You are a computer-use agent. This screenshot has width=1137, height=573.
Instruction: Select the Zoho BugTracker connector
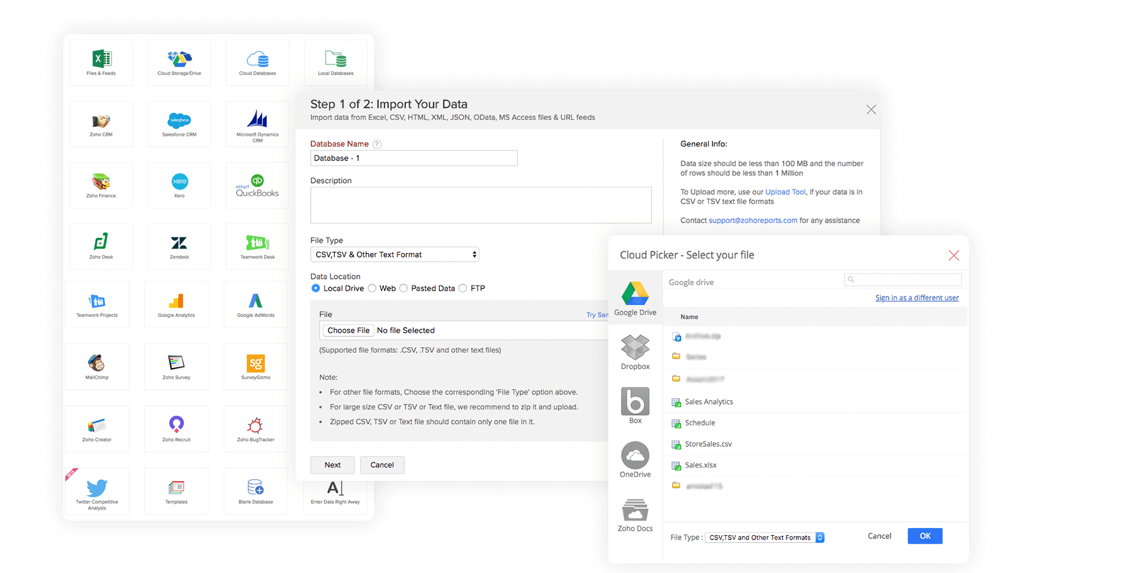(256, 429)
